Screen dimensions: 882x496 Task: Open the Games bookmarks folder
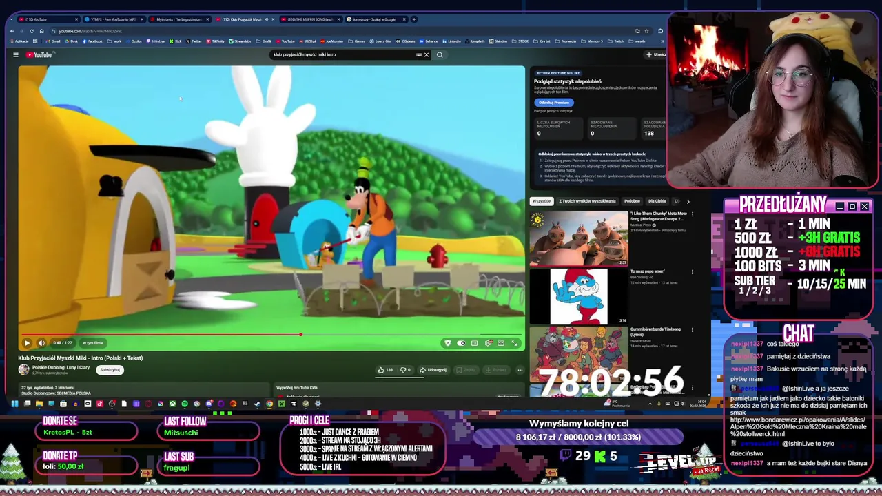coord(358,41)
